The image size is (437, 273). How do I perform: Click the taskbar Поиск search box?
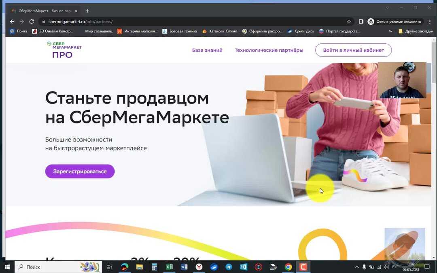[x=58, y=267]
